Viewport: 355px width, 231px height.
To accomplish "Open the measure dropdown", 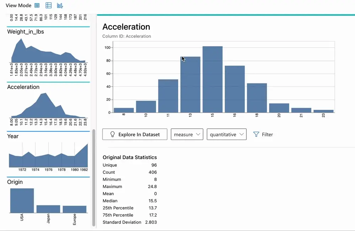I will pyautogui.click(x=187, y=134).
